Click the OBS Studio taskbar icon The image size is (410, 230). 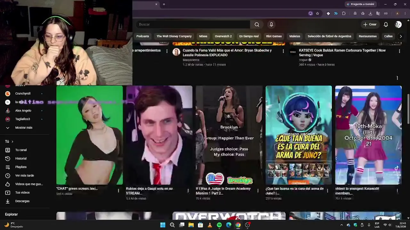[247, 225]
